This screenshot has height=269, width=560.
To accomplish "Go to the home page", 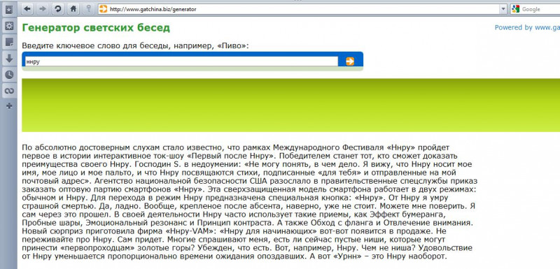I will pos(73,9).
